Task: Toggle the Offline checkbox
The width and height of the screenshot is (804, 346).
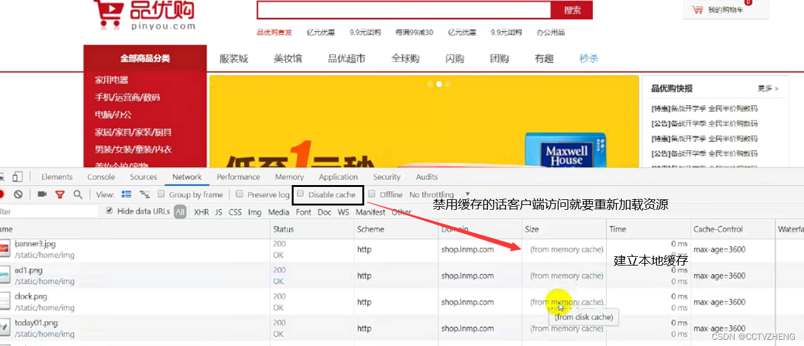Action: tap(372, 194)
